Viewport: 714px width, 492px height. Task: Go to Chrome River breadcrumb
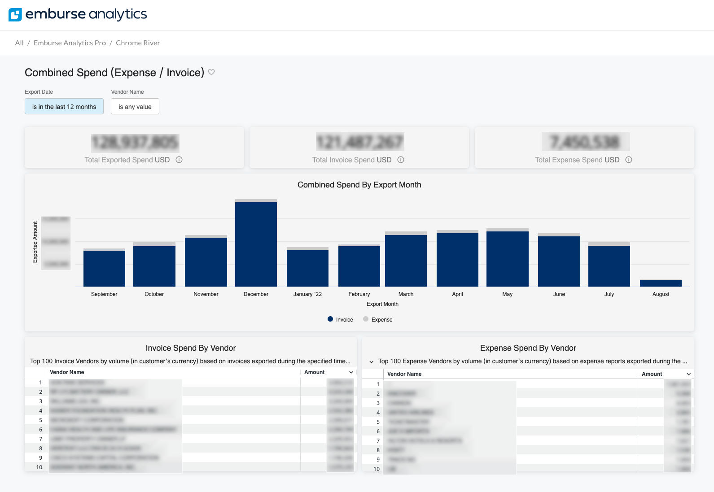point(138,43)
